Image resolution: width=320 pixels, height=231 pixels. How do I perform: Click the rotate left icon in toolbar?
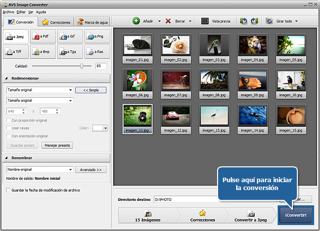pyautogui.click(x=244, y=21)
